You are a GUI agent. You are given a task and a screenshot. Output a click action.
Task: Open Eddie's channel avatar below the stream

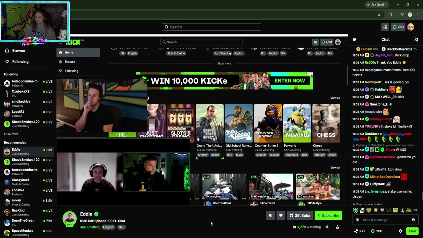(x=69, y=219)
